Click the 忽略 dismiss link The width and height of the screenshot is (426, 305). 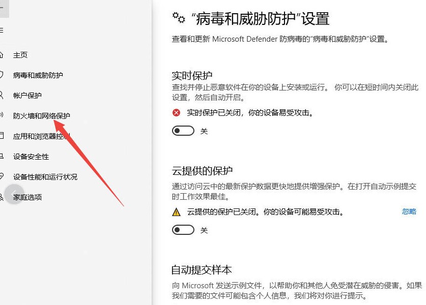click(x=409, y=211)
